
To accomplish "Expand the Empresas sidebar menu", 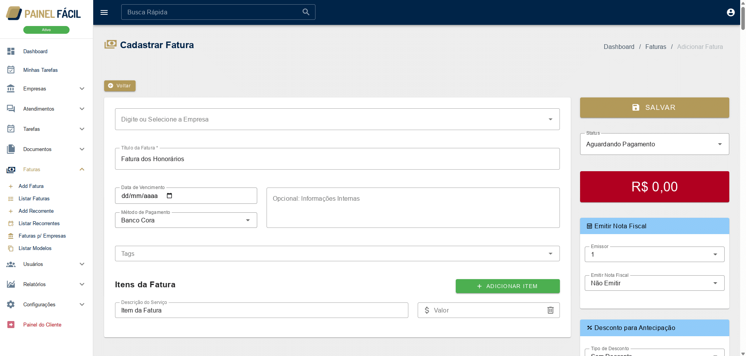I will pos(82,89).
